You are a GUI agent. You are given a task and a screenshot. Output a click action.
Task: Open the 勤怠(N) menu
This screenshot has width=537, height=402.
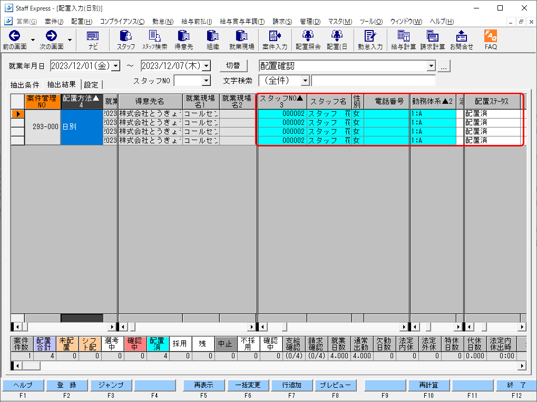coord(163,22)
